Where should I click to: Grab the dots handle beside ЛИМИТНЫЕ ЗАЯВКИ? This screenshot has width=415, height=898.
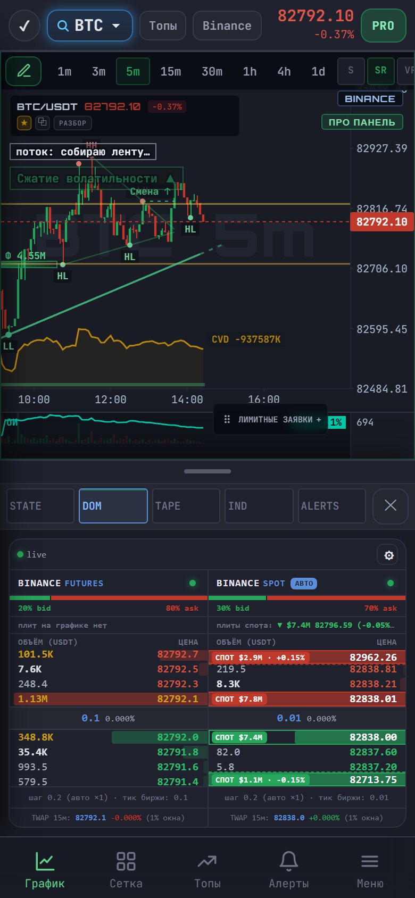227,420
